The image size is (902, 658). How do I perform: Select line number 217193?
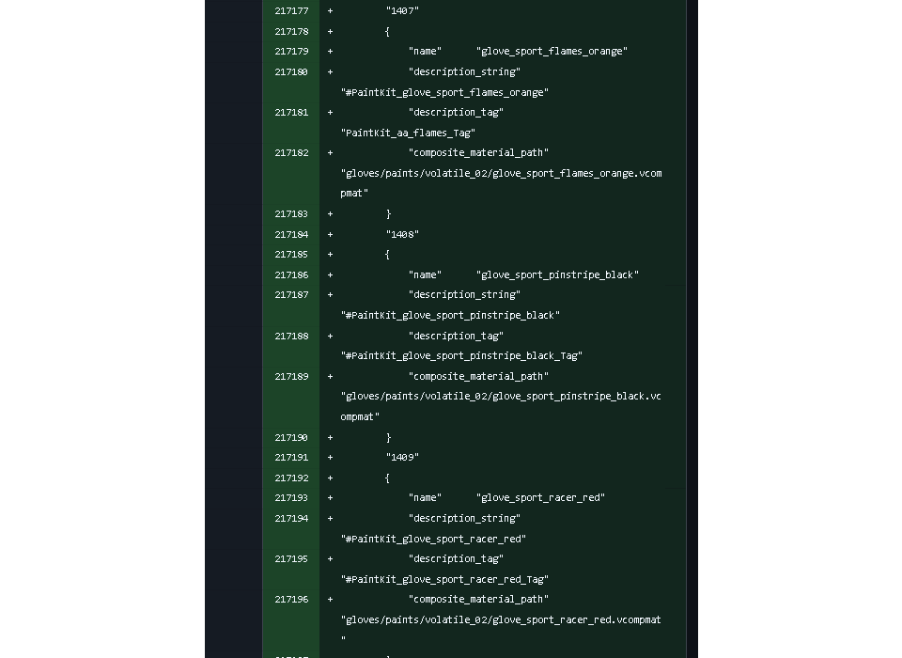[291, 498]
